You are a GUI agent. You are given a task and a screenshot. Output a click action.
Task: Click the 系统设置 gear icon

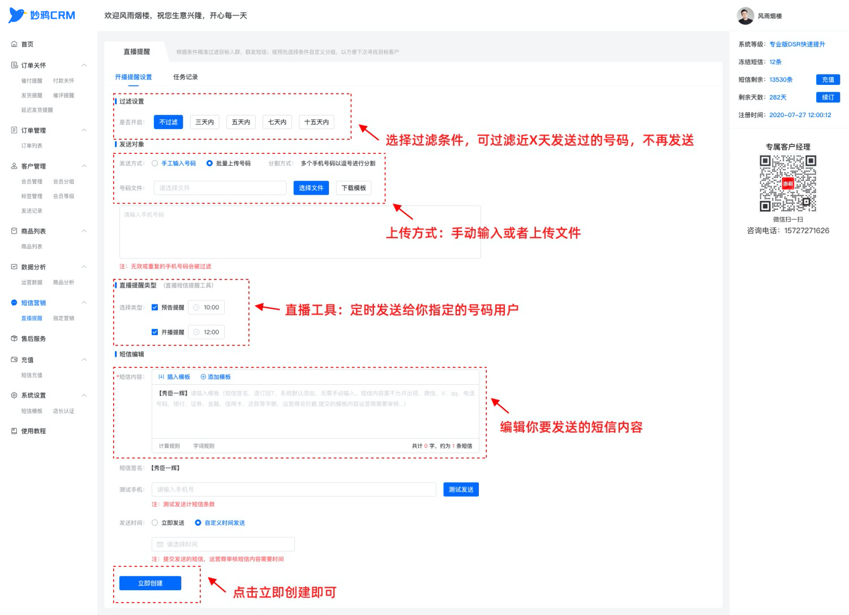pos(14,395)
